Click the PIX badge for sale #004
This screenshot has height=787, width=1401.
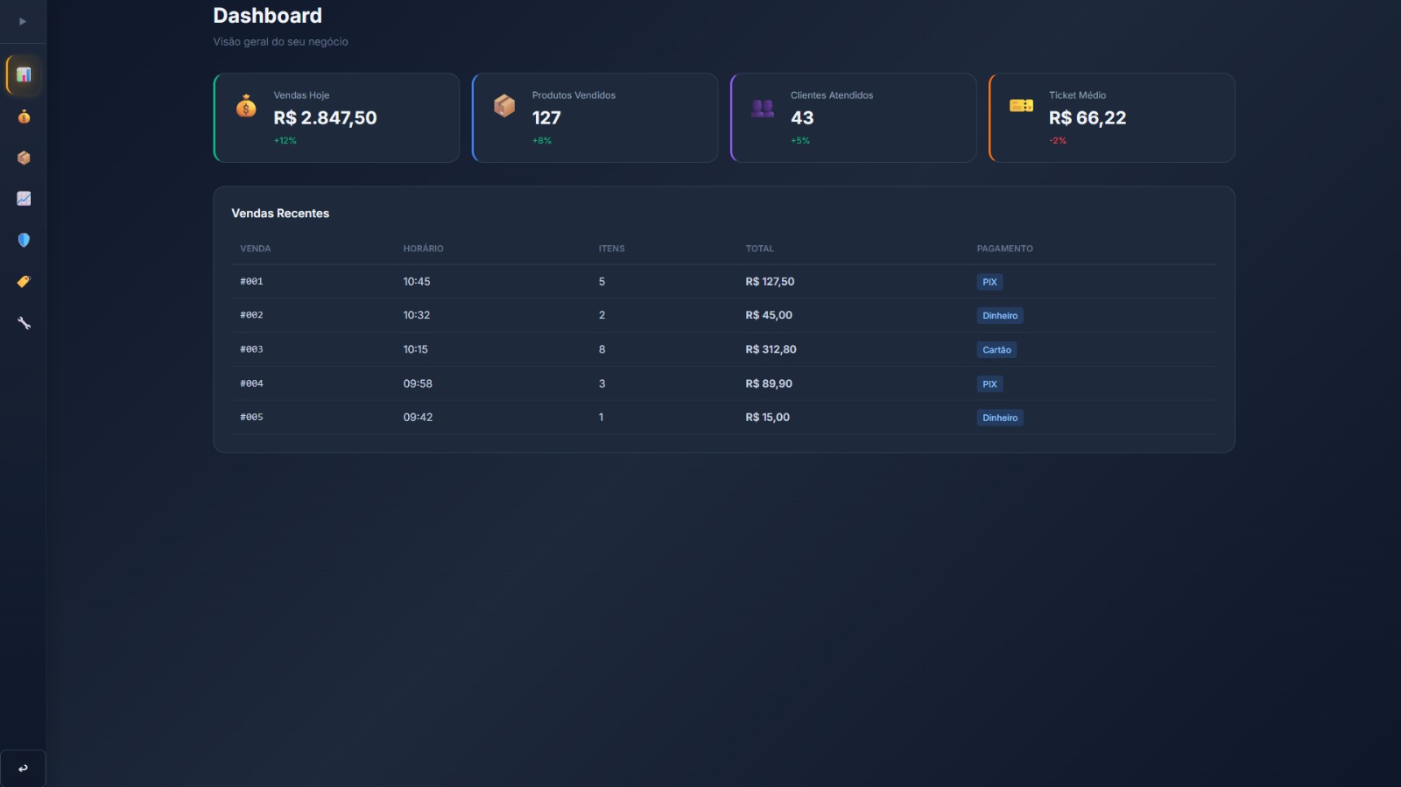pos(989,384)
